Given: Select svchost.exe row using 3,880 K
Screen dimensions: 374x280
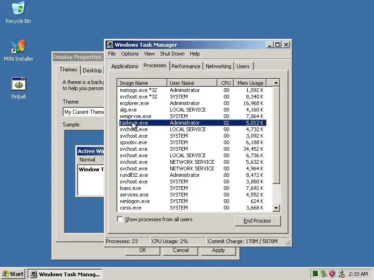Looking at the screenshot, I should (x=193, y=182).
